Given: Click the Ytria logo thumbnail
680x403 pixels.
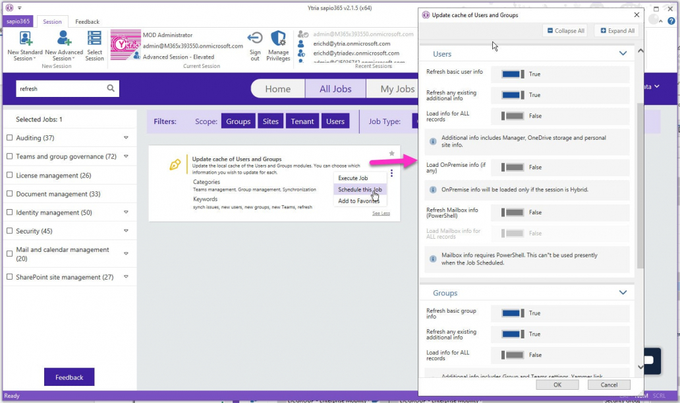Looking at the screenshot, I should pyautogui.click(x=125, y=45).
